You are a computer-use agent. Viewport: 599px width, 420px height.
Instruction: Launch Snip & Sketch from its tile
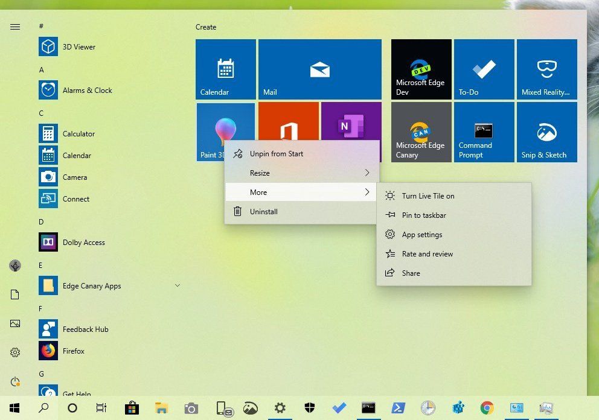click(546, 132)
